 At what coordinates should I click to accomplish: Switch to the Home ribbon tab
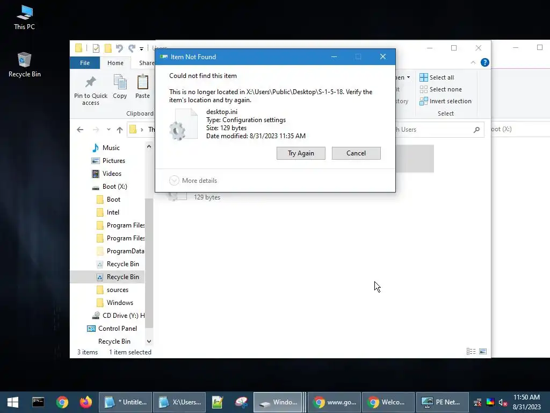tap(115, 63)
